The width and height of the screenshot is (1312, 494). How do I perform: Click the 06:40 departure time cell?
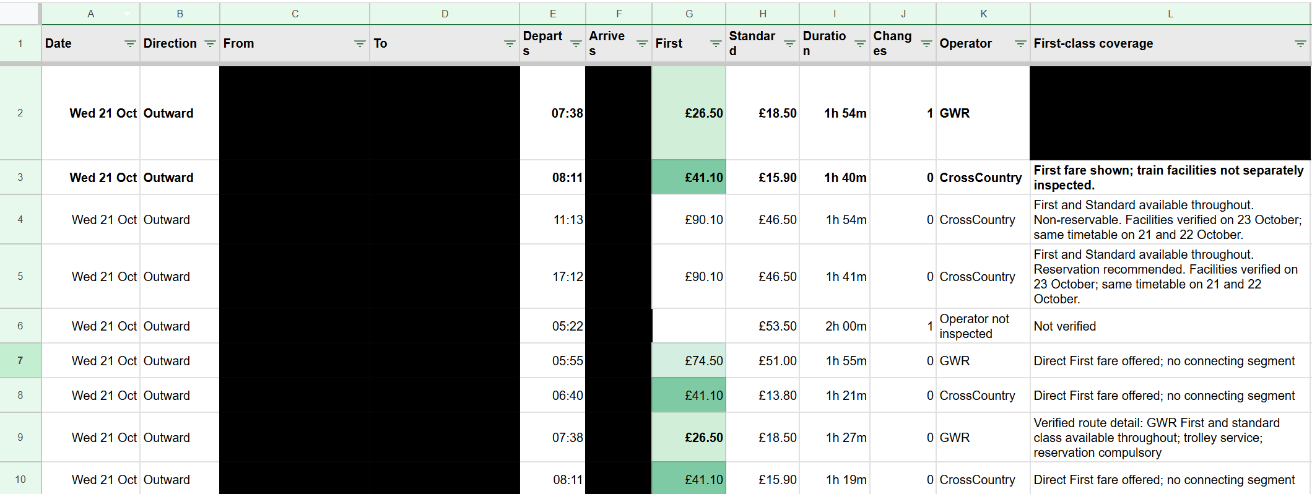click(552, 395)
